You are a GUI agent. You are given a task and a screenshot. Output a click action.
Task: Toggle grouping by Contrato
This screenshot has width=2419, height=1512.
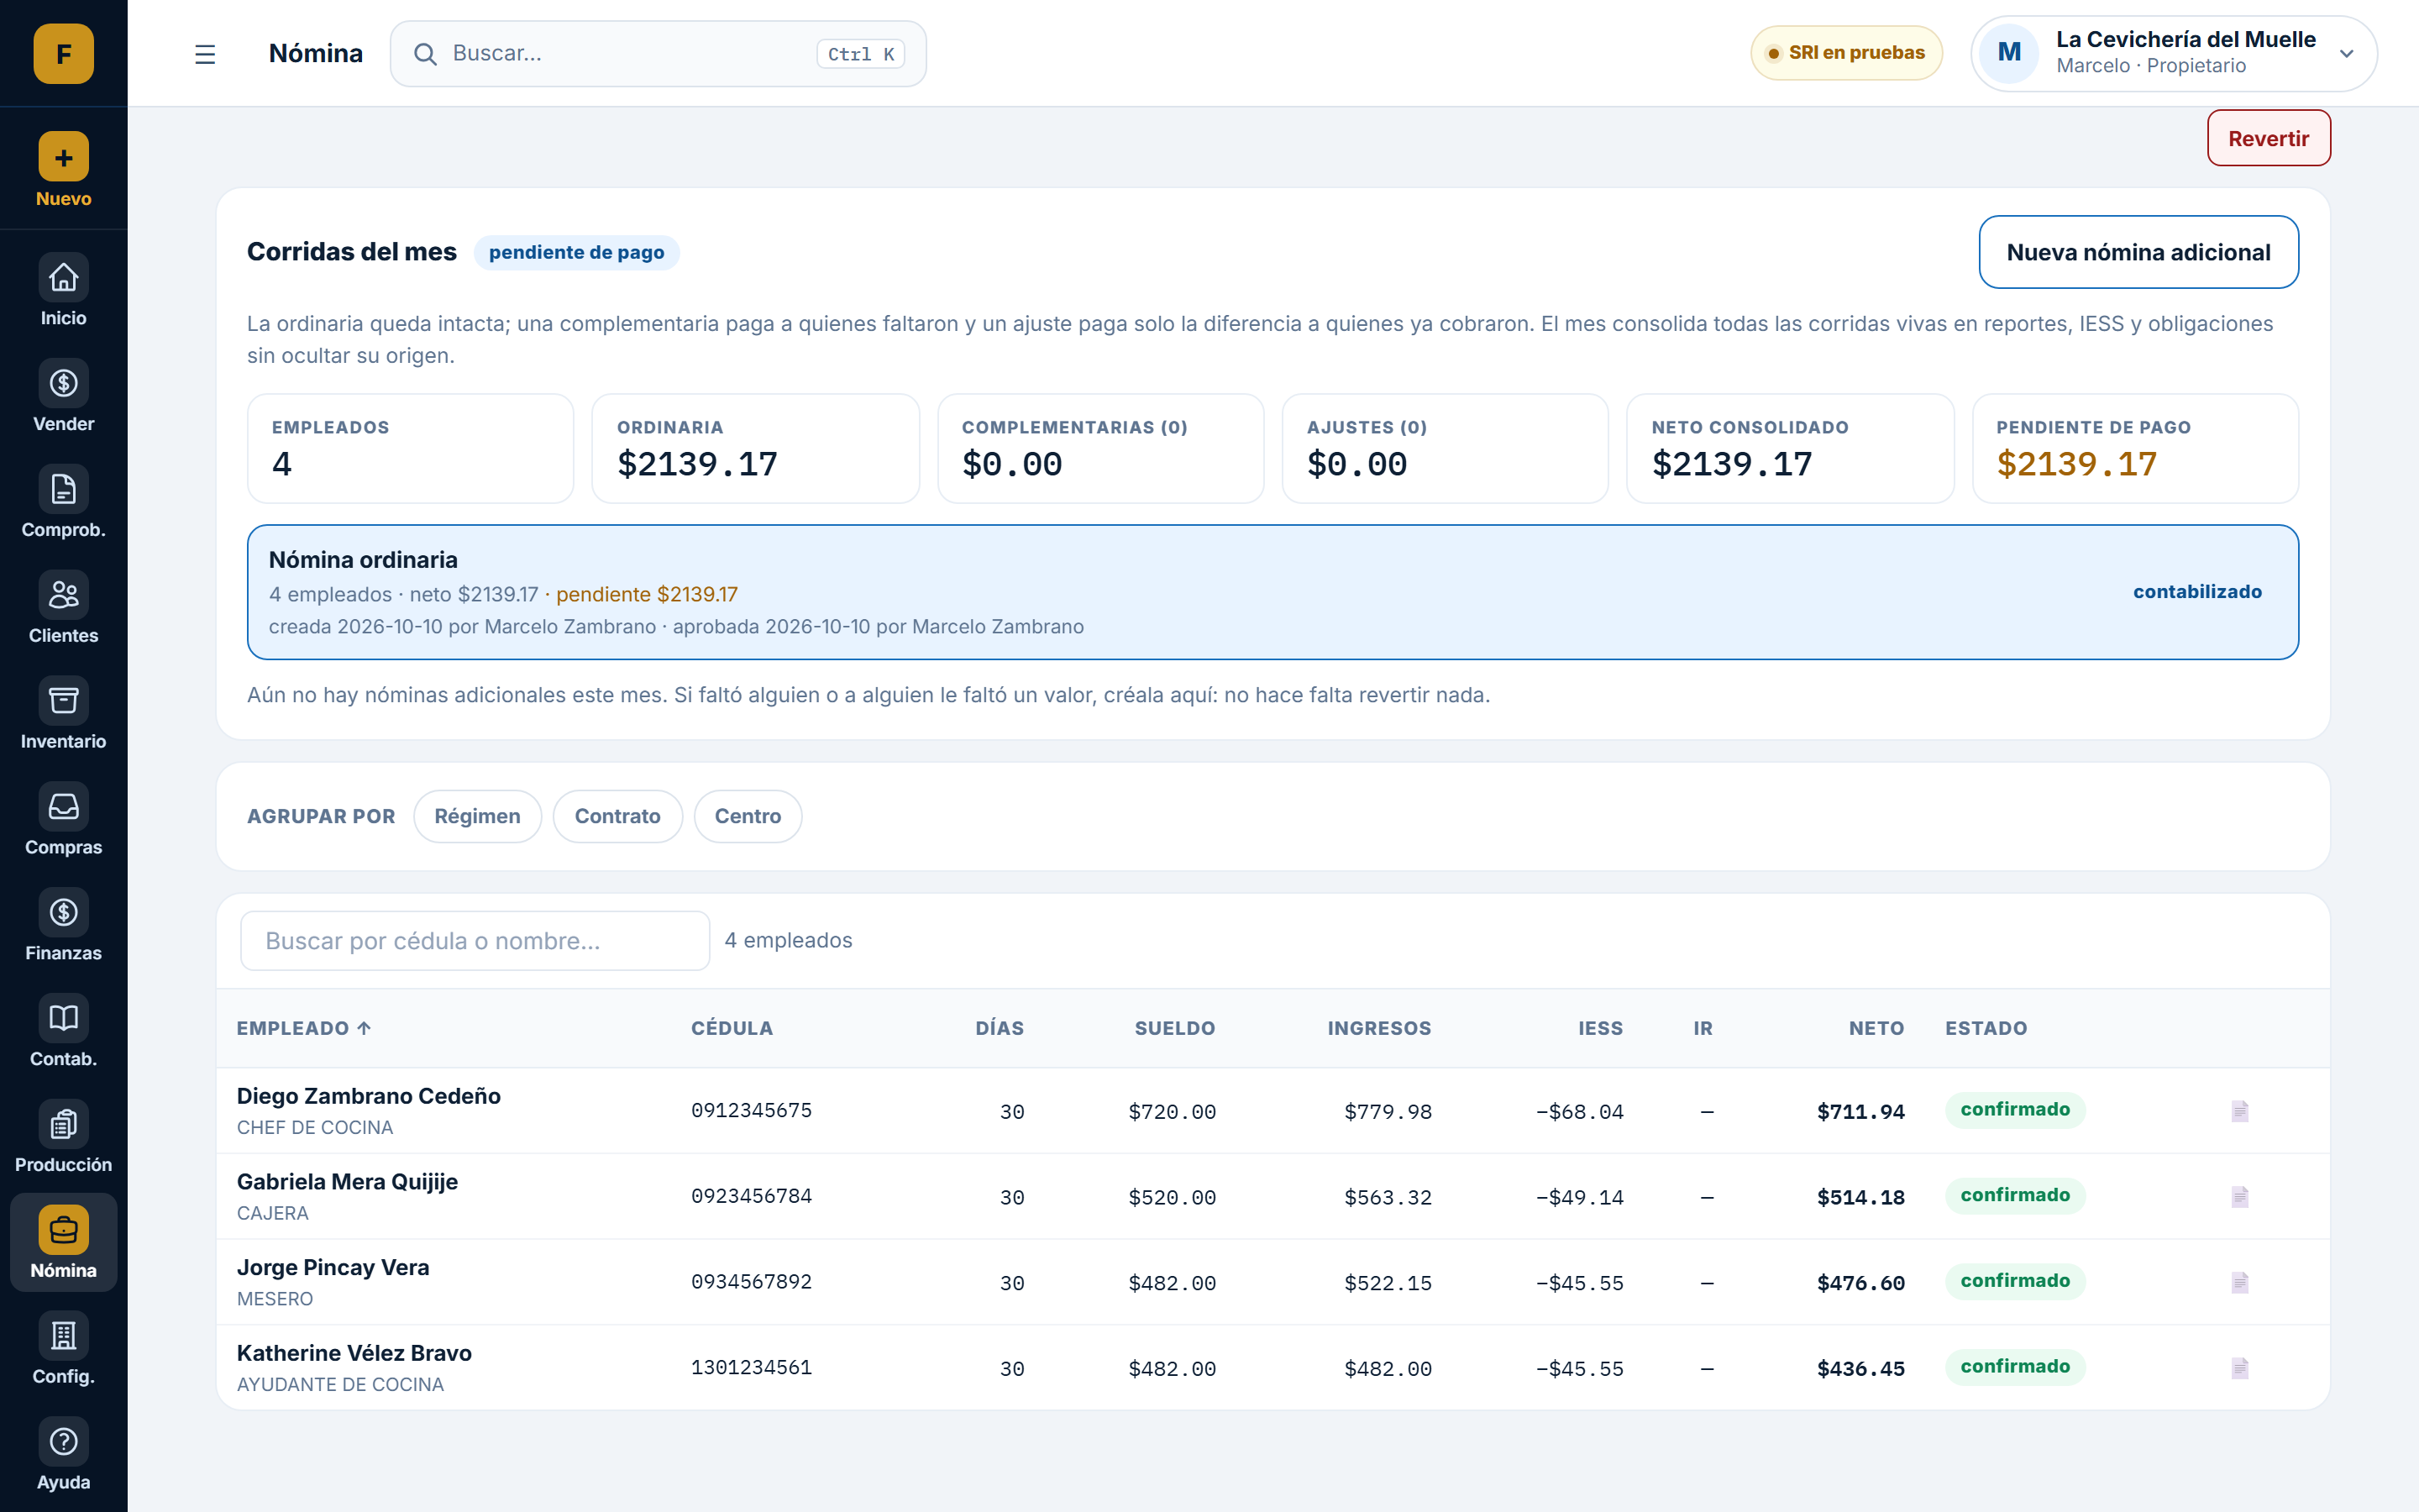[x=617, y=816]
